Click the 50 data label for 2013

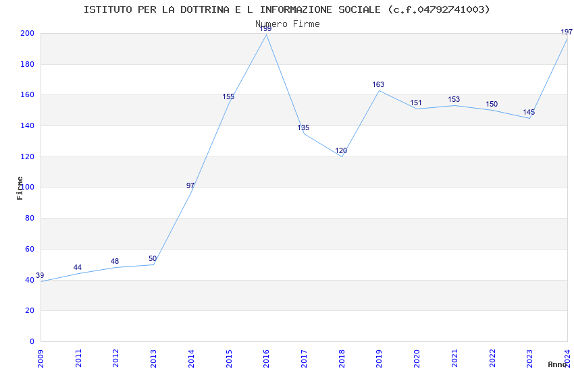click(x=153, y=258)
